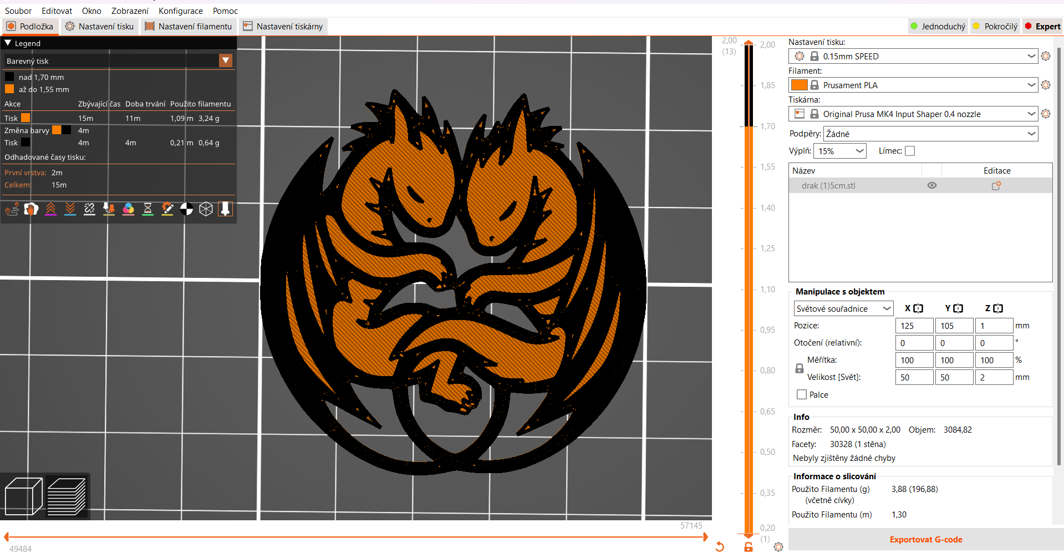Image resolution: width=1064 pixels, height=553 pixels.
Task: Open the Světové souřadnice coordinates dropdown
Action: [x=843, y=308]
